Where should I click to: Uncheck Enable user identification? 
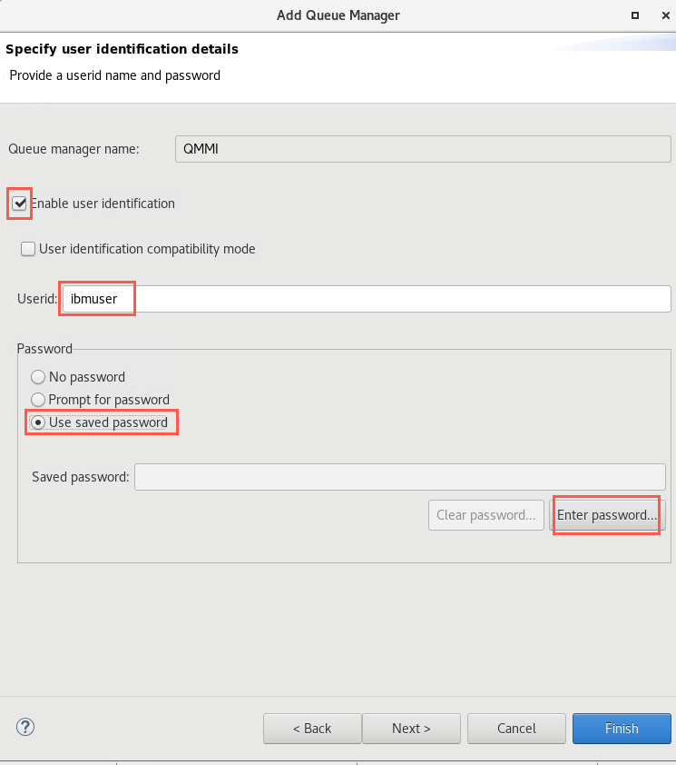click(19, 203)
